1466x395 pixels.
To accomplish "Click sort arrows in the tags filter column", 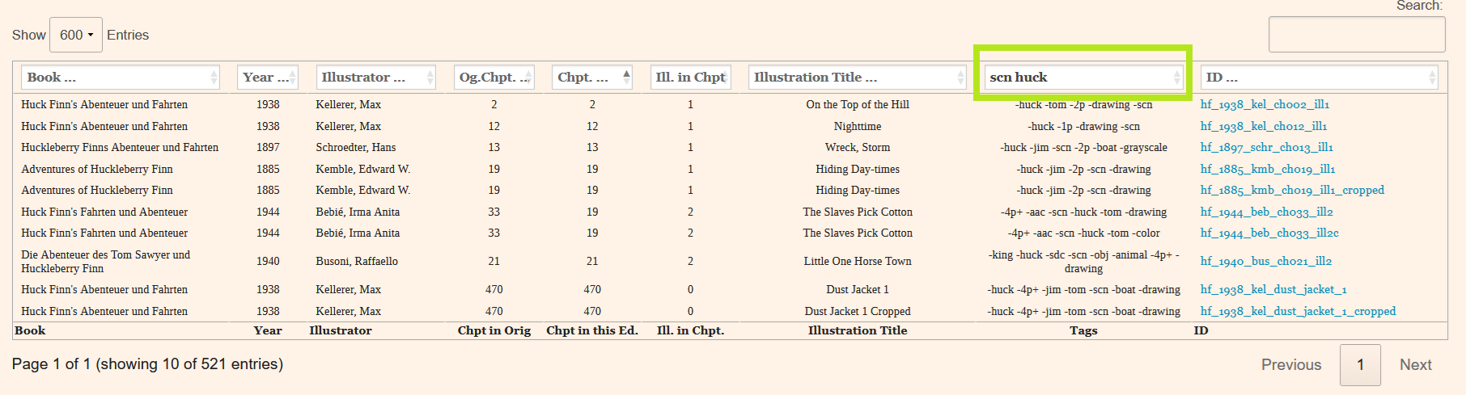I will tap(1177, 78).
